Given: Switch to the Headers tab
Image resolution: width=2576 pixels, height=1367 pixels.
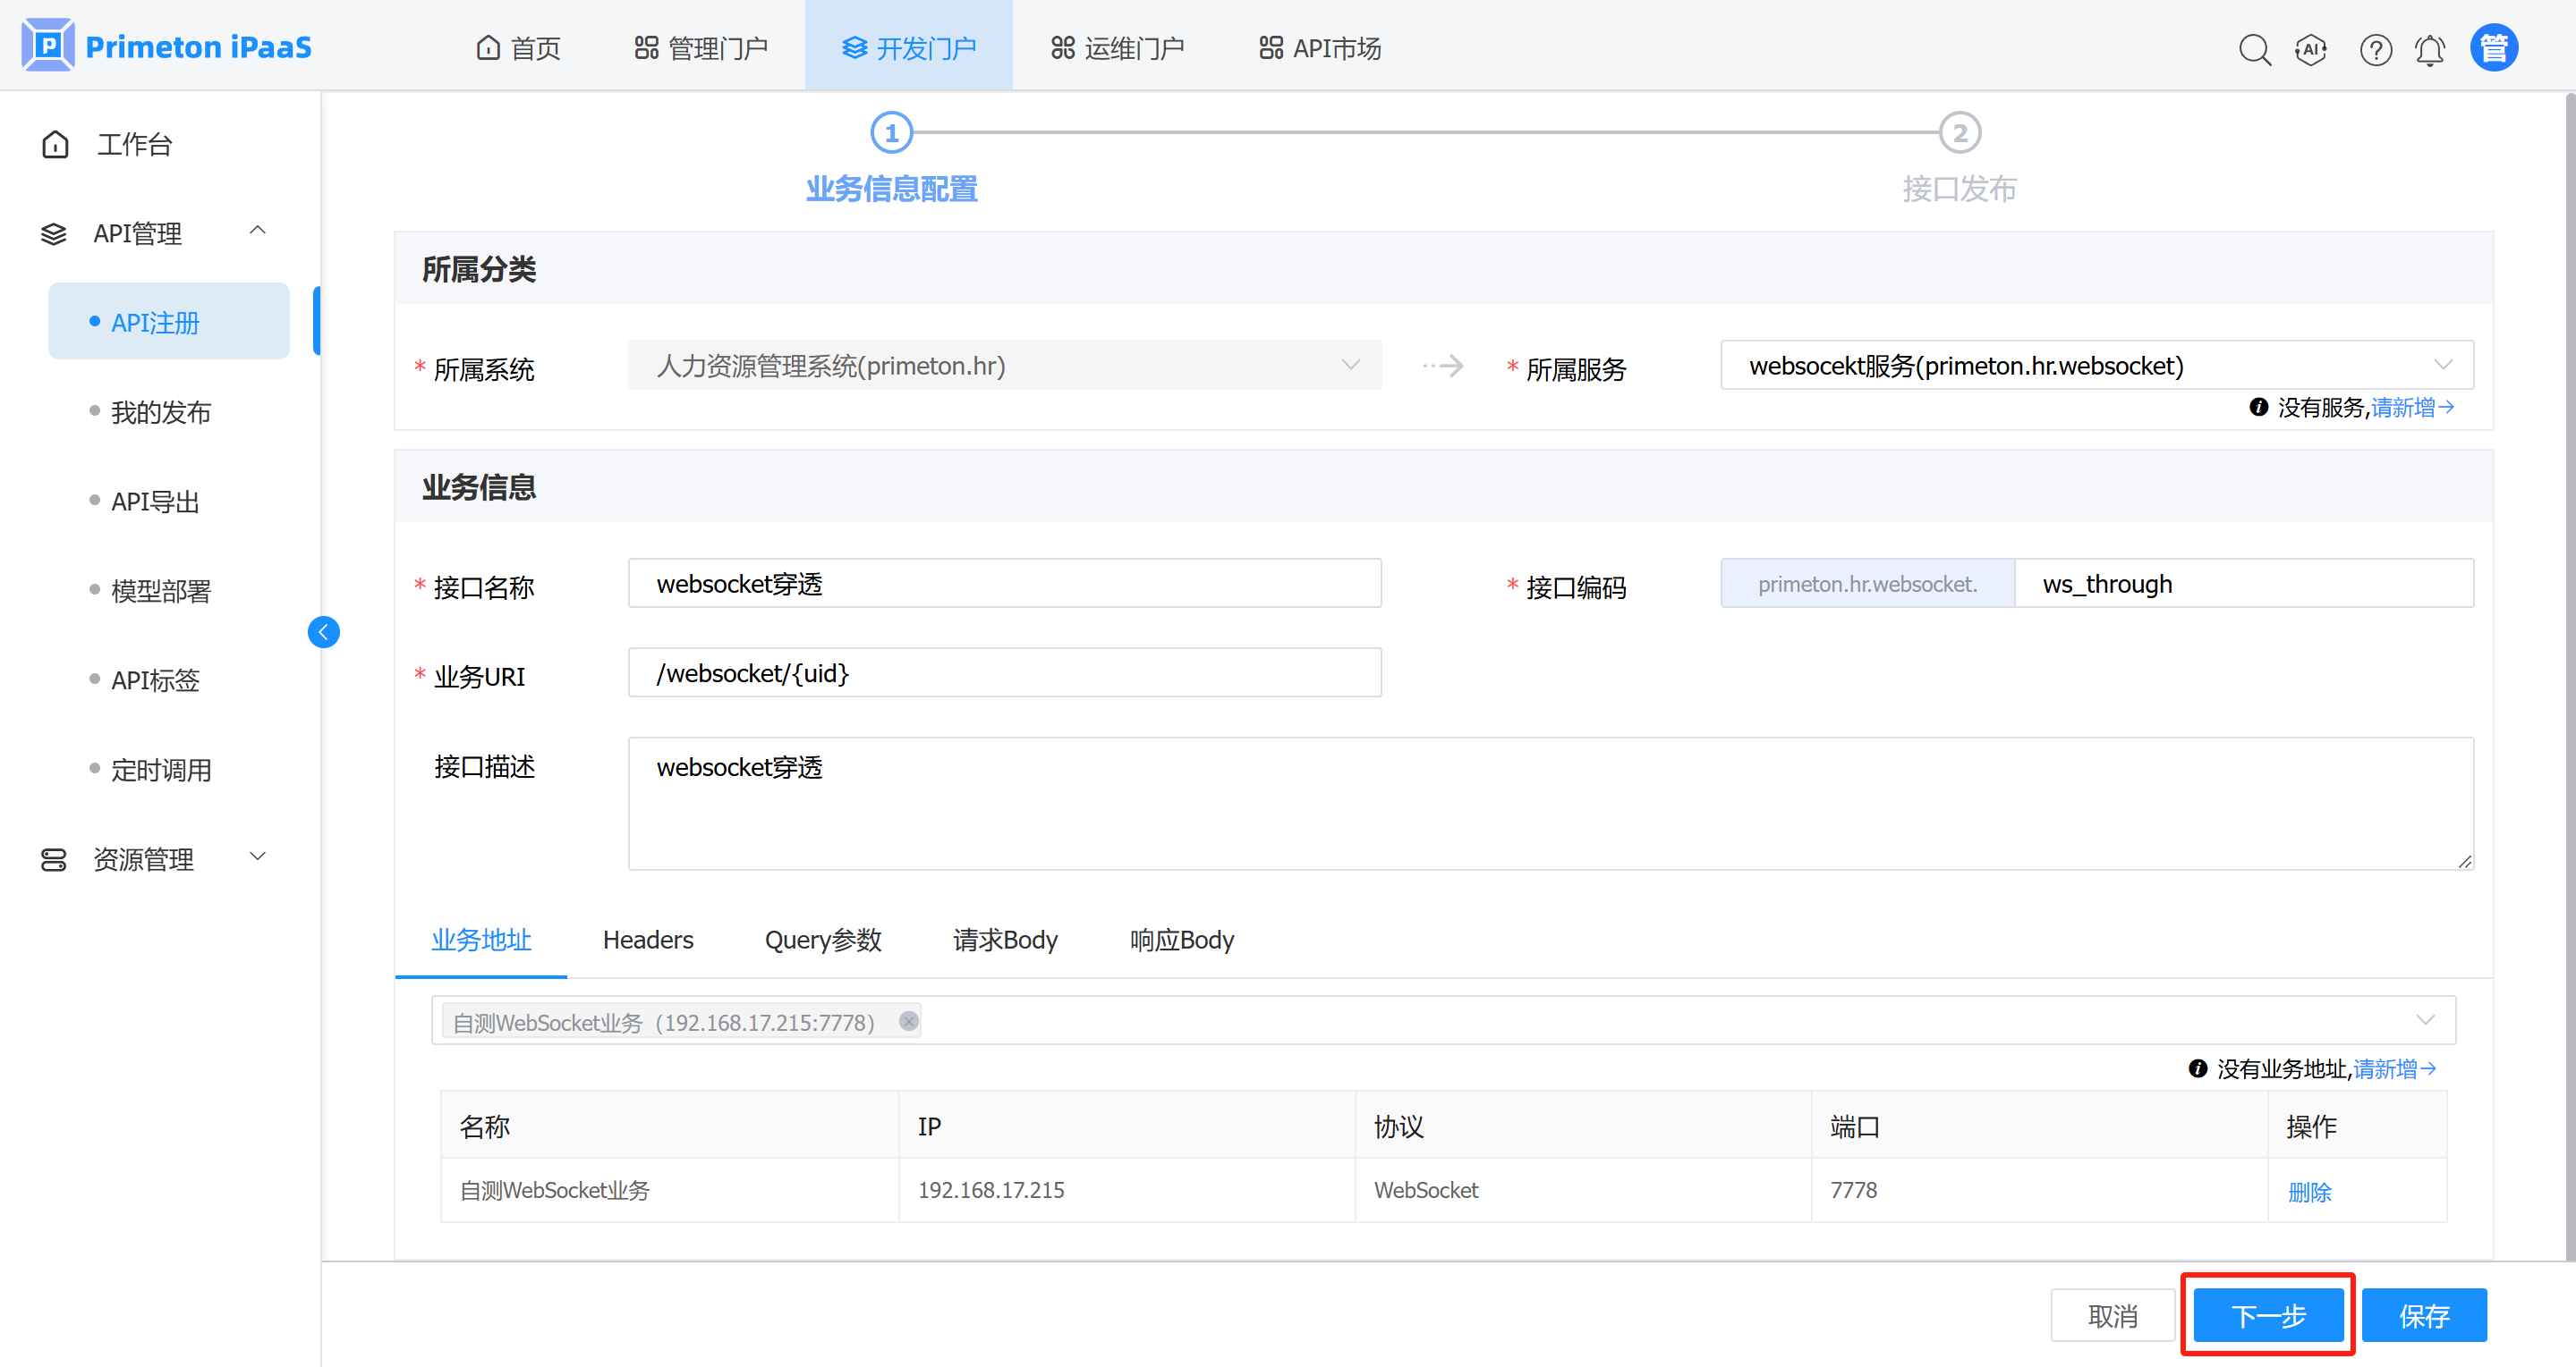Looking at the screenshot, I should click(x=647, y=940).
